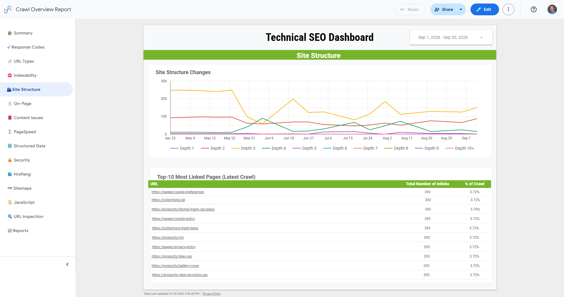Click the Edit button
Viewport: 564px width, 297px height.
tap(485, 9)
